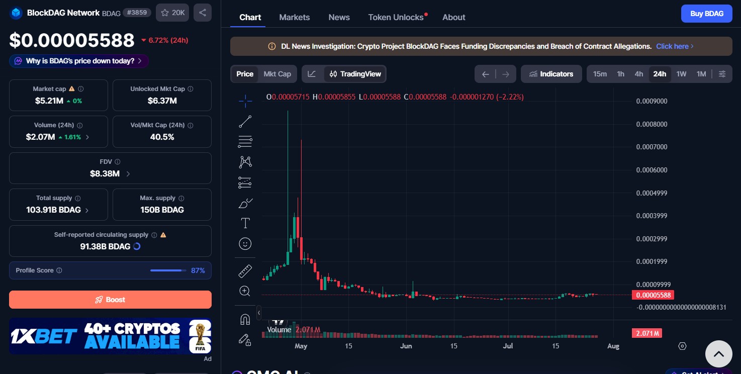This screenshot has width=741, height=374.
Task: Click the #3859 rank badge
Action: (137, 13)
